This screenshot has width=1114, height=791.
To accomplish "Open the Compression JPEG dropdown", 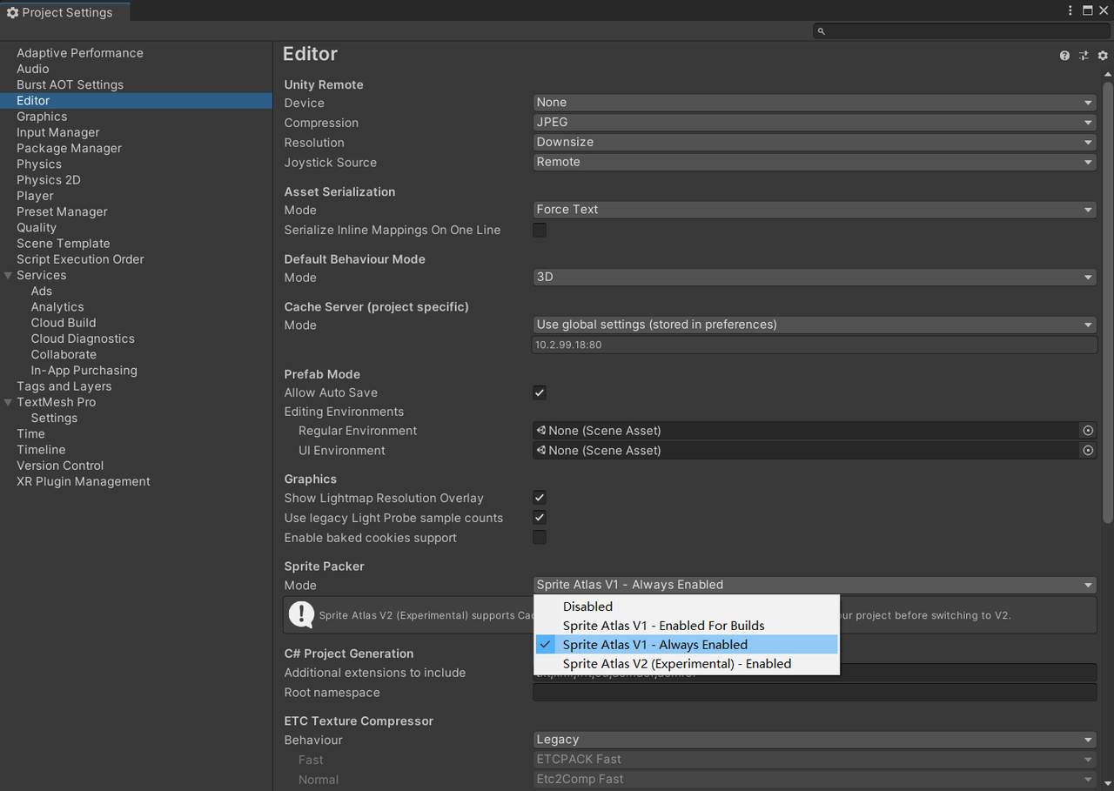I will [815, 123].
